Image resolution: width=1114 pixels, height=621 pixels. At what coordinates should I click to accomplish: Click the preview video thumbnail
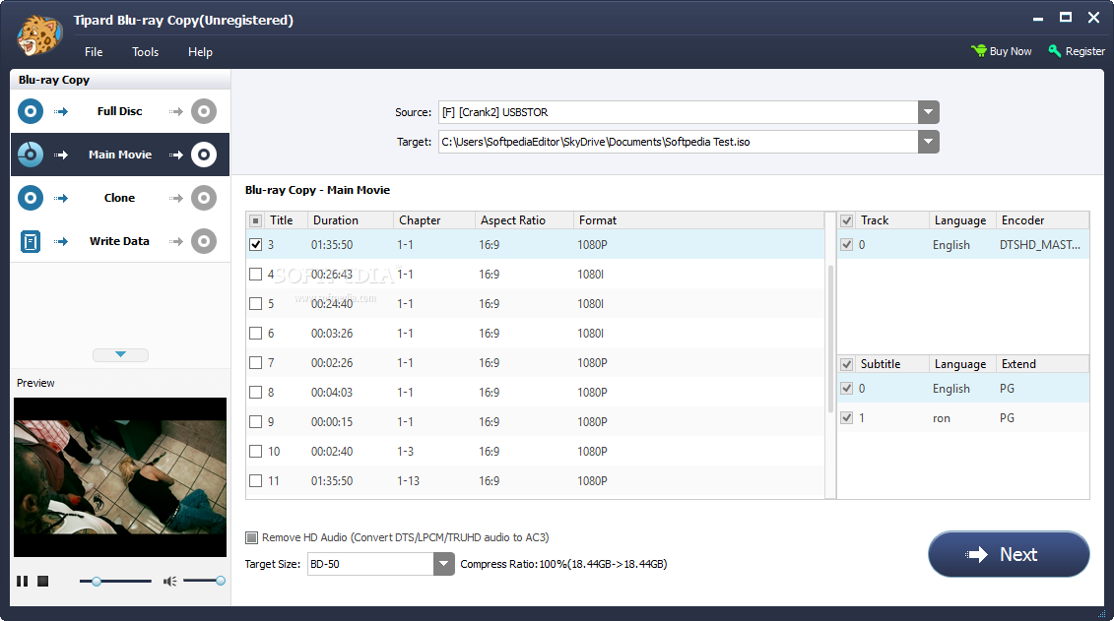pos(120,477)
